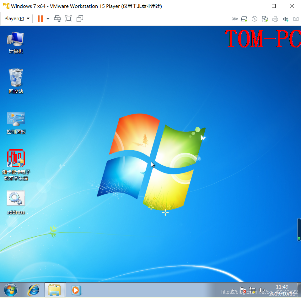Select the 回收站 recycle bin icon
The height and width of the screenshot is (298, 301).
tap(16, 81)
